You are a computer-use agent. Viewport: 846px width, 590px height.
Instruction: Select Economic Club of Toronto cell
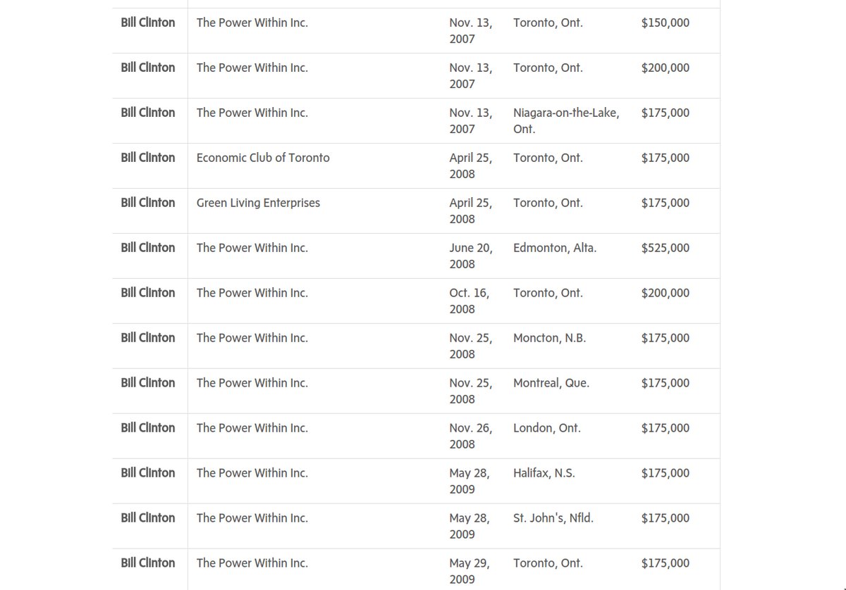click(x=263, y=158)
